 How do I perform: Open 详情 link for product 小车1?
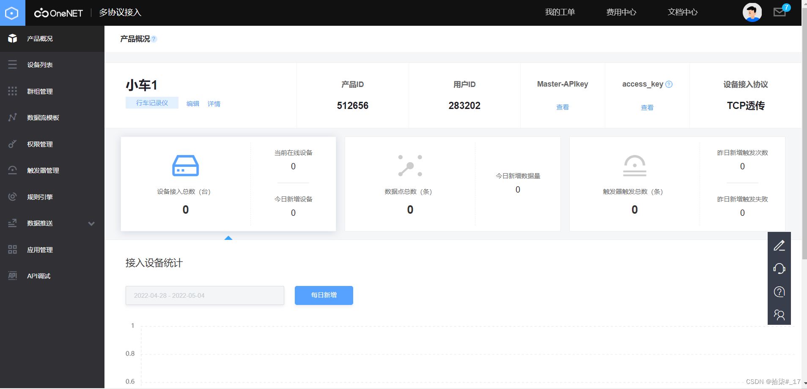(x=214, y=104)
